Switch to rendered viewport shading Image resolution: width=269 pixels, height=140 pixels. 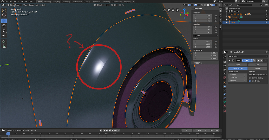(213, 5)
